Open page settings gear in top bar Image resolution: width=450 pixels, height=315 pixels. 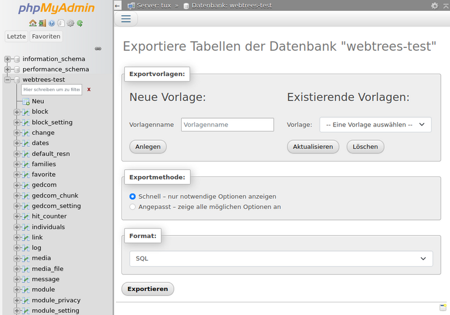point(434,6)
